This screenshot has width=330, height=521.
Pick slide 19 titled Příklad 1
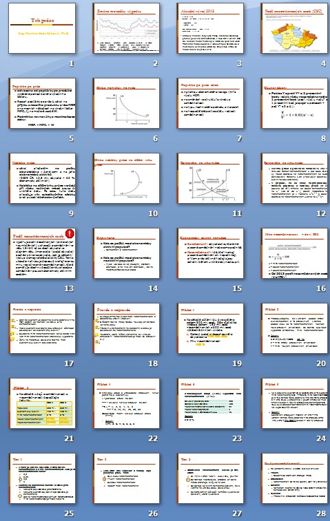click(x=211, y=328)
